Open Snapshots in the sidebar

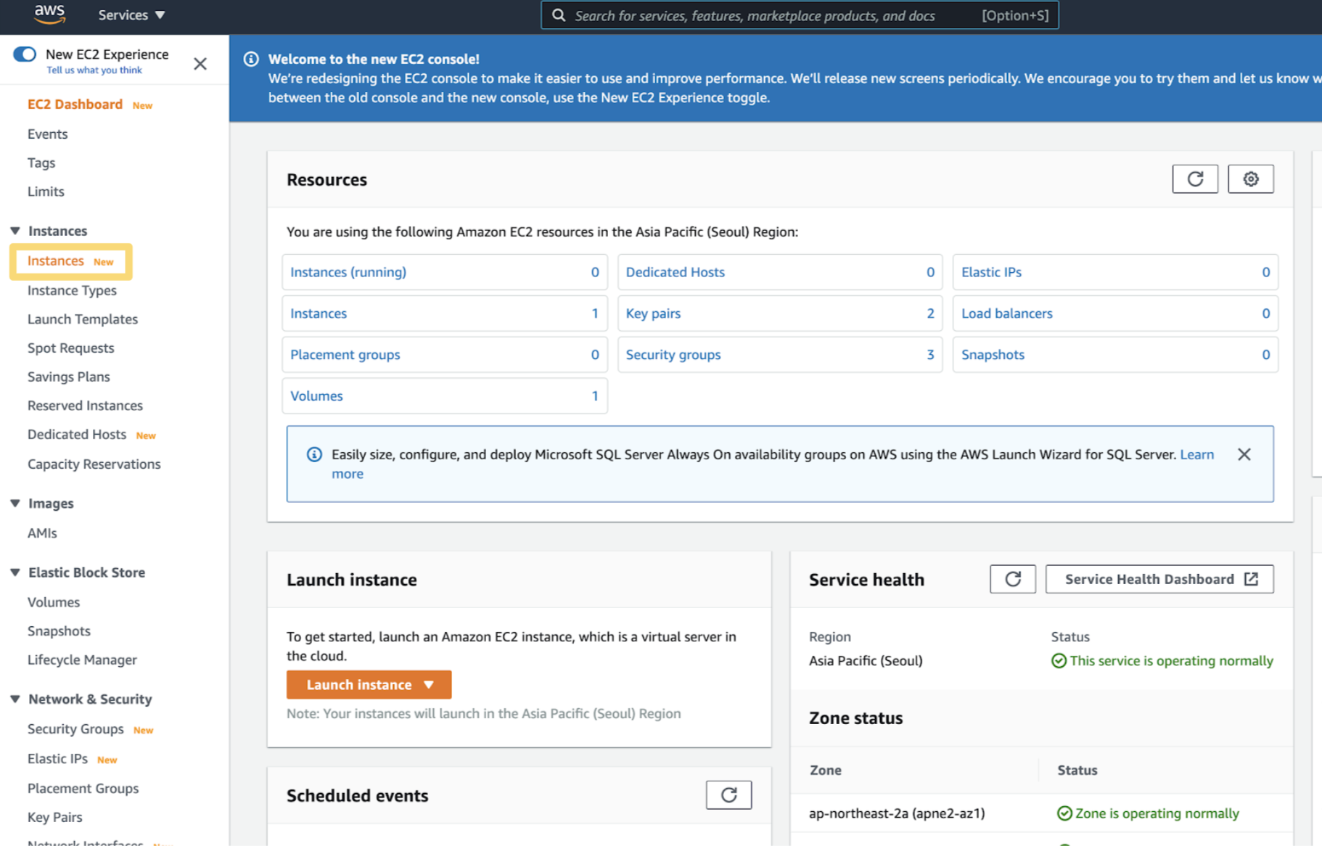pyautogui.click(x=59, y=631)
